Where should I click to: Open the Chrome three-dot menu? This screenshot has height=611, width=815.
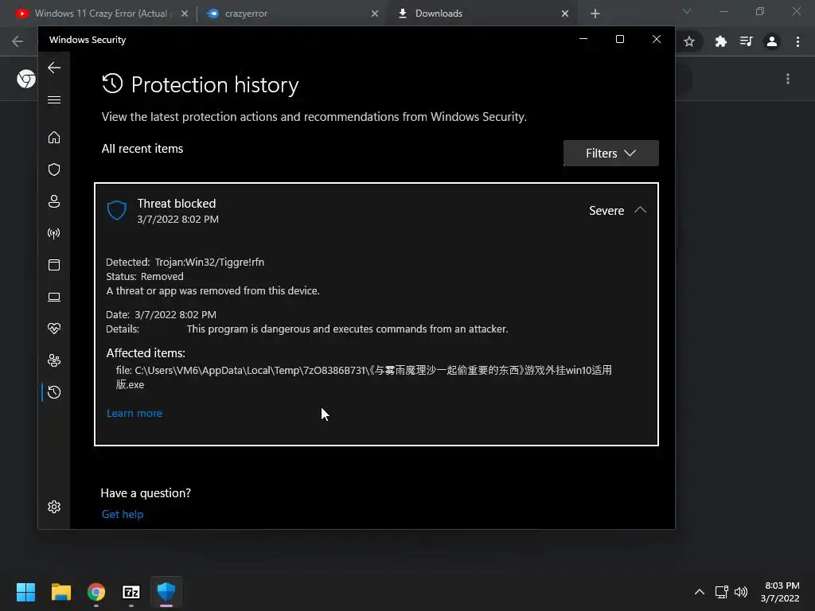(x=797, y=41)
